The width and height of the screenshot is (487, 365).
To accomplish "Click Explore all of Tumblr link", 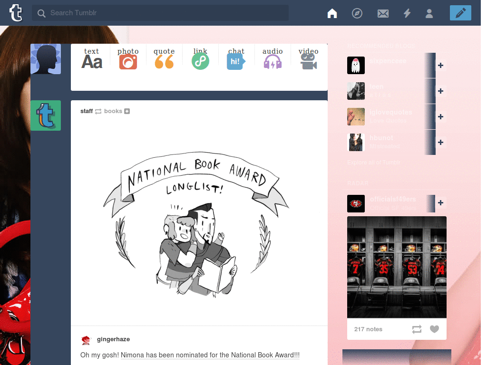I will coord(374,163).
